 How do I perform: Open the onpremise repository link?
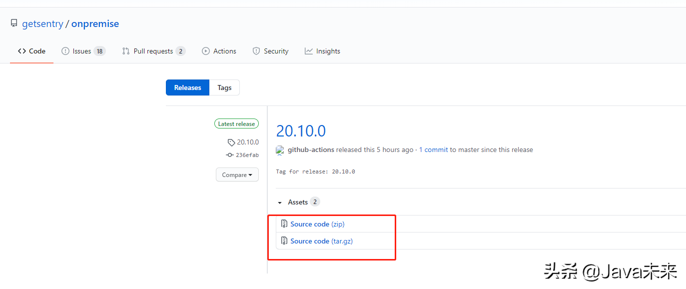95,23
